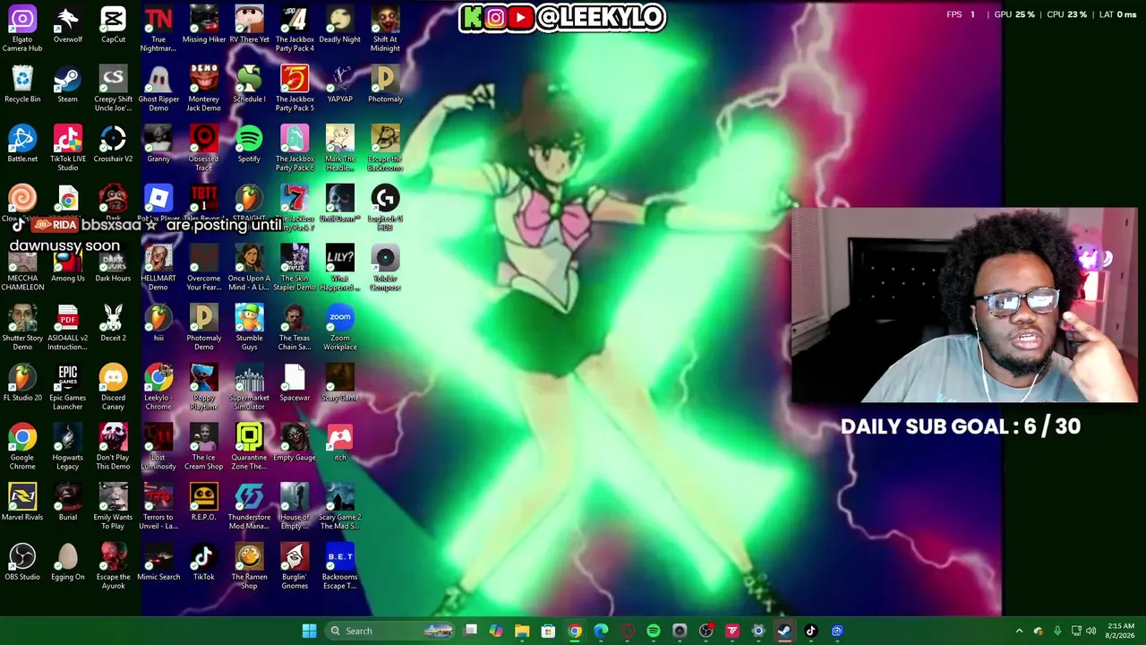
Task: Select the Recycle Bin icon
Action: [22, 85]
